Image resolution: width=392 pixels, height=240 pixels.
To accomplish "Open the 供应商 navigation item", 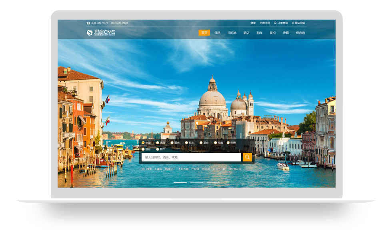I will point(300,33).
